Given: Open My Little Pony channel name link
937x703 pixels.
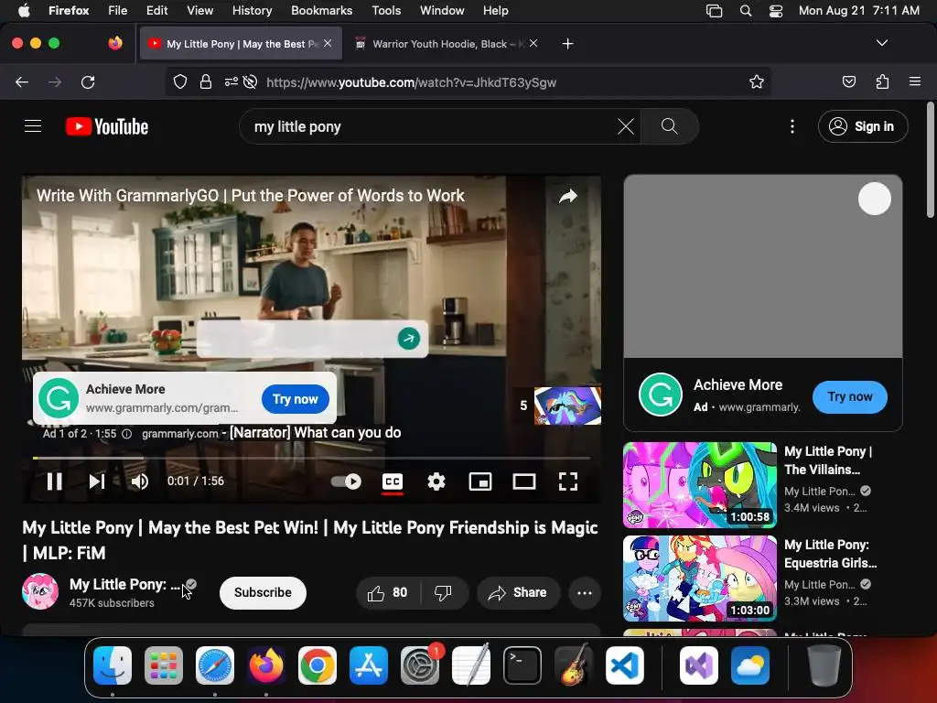Looking at the screenshot, I should coord(124,585).
